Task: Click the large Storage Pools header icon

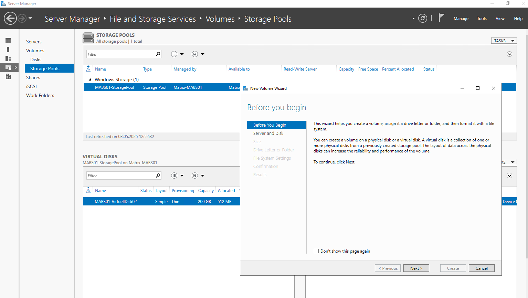Action: click(x=88, y=38)
